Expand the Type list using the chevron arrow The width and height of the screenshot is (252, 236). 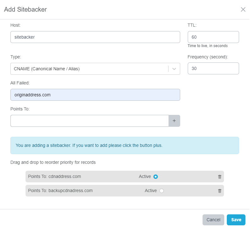click(174, 69)
